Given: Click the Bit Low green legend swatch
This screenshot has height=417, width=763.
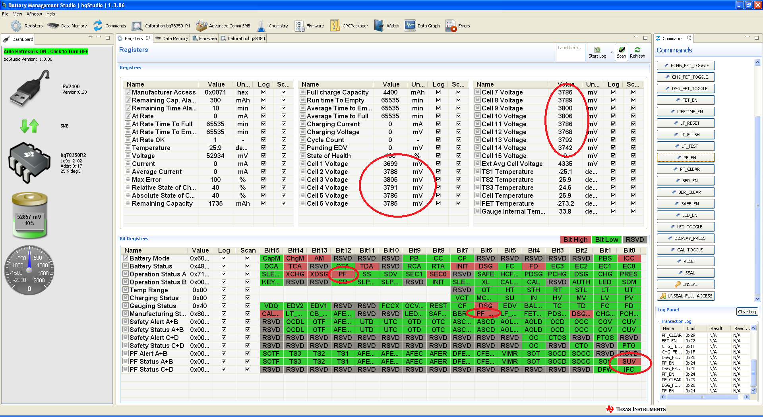Looking at the screenshot, I should 607,239.
